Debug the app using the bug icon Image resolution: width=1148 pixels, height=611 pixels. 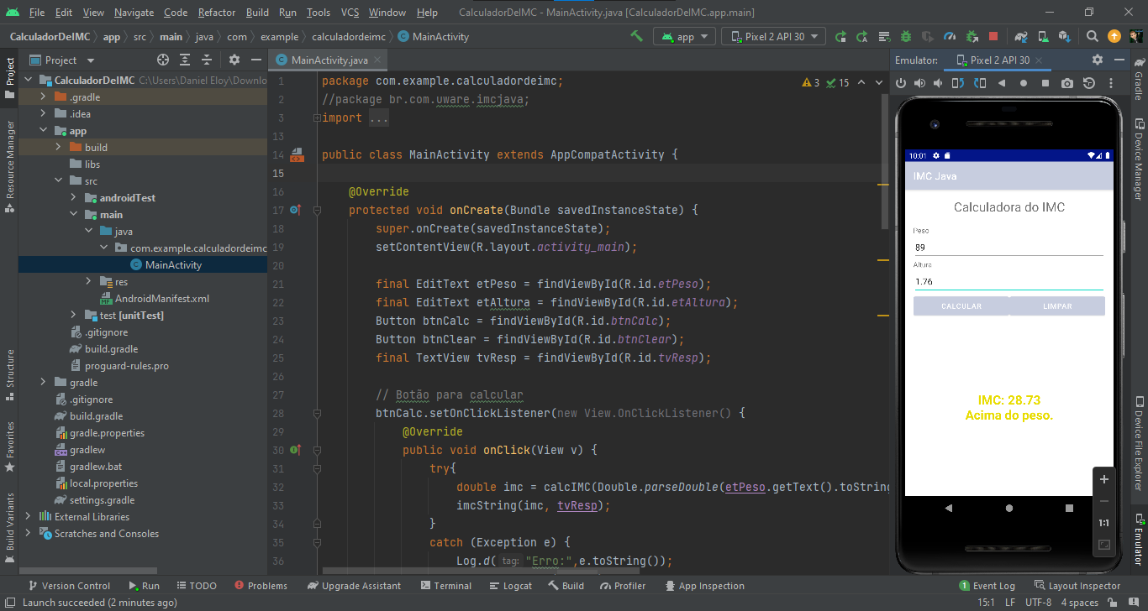pyautogui.click(x=906, y=36)
